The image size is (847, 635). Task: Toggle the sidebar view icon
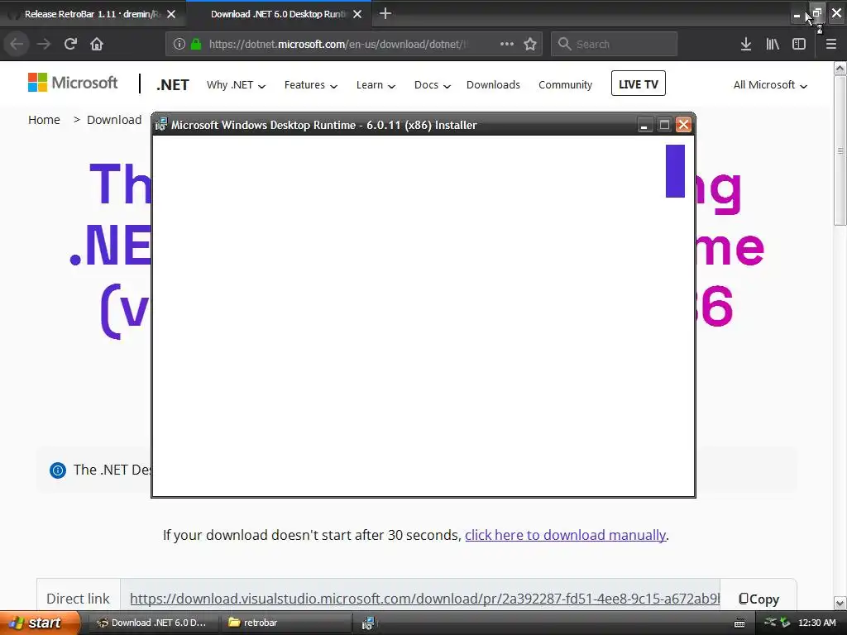(799, 44)
